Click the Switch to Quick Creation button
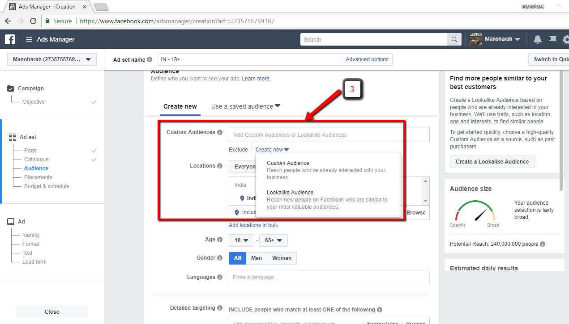This screenshot has height=324, width=569. [x=549, y=59]
